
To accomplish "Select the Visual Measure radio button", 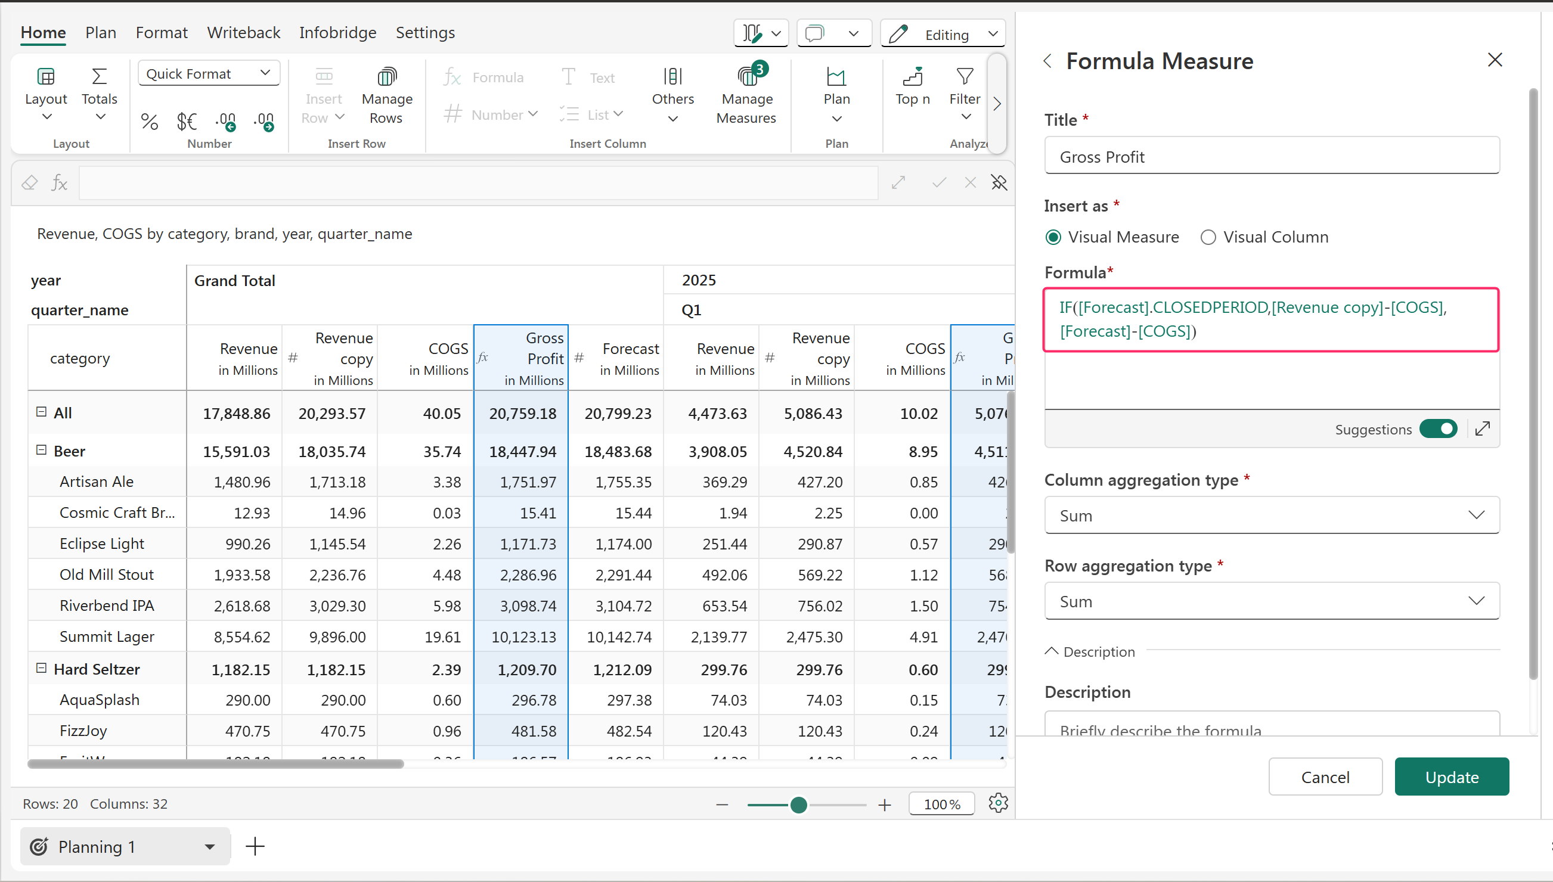I will click(x=1053, y=237).
